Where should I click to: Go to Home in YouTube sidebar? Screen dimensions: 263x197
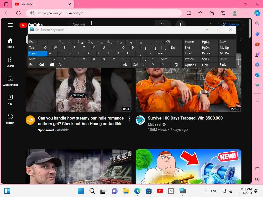pos(10,43)
